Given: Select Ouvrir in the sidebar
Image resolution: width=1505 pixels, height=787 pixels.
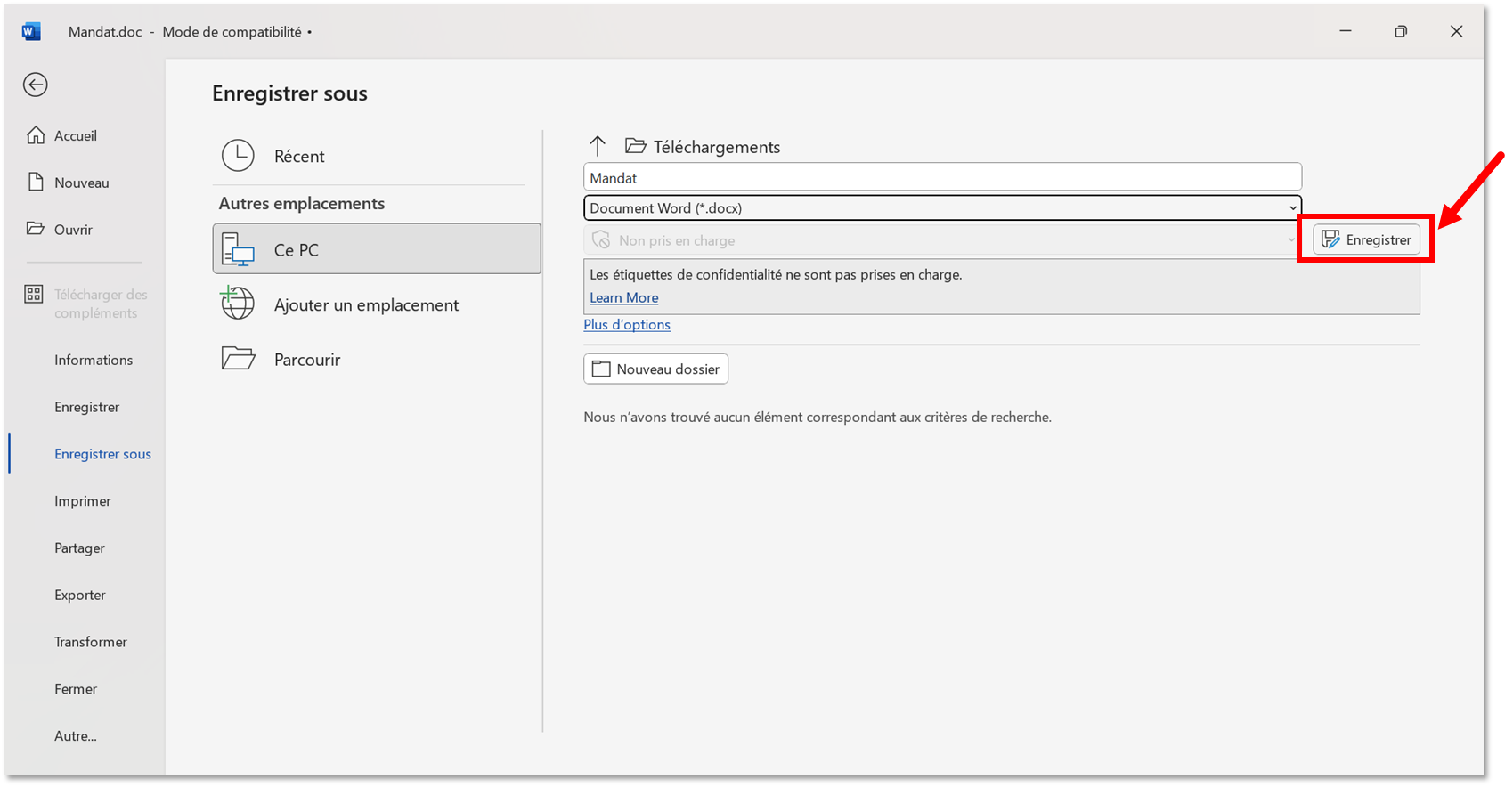Looking at the screenshot, I should coord(73,230).
